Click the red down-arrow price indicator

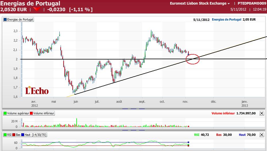click(37, 9)
